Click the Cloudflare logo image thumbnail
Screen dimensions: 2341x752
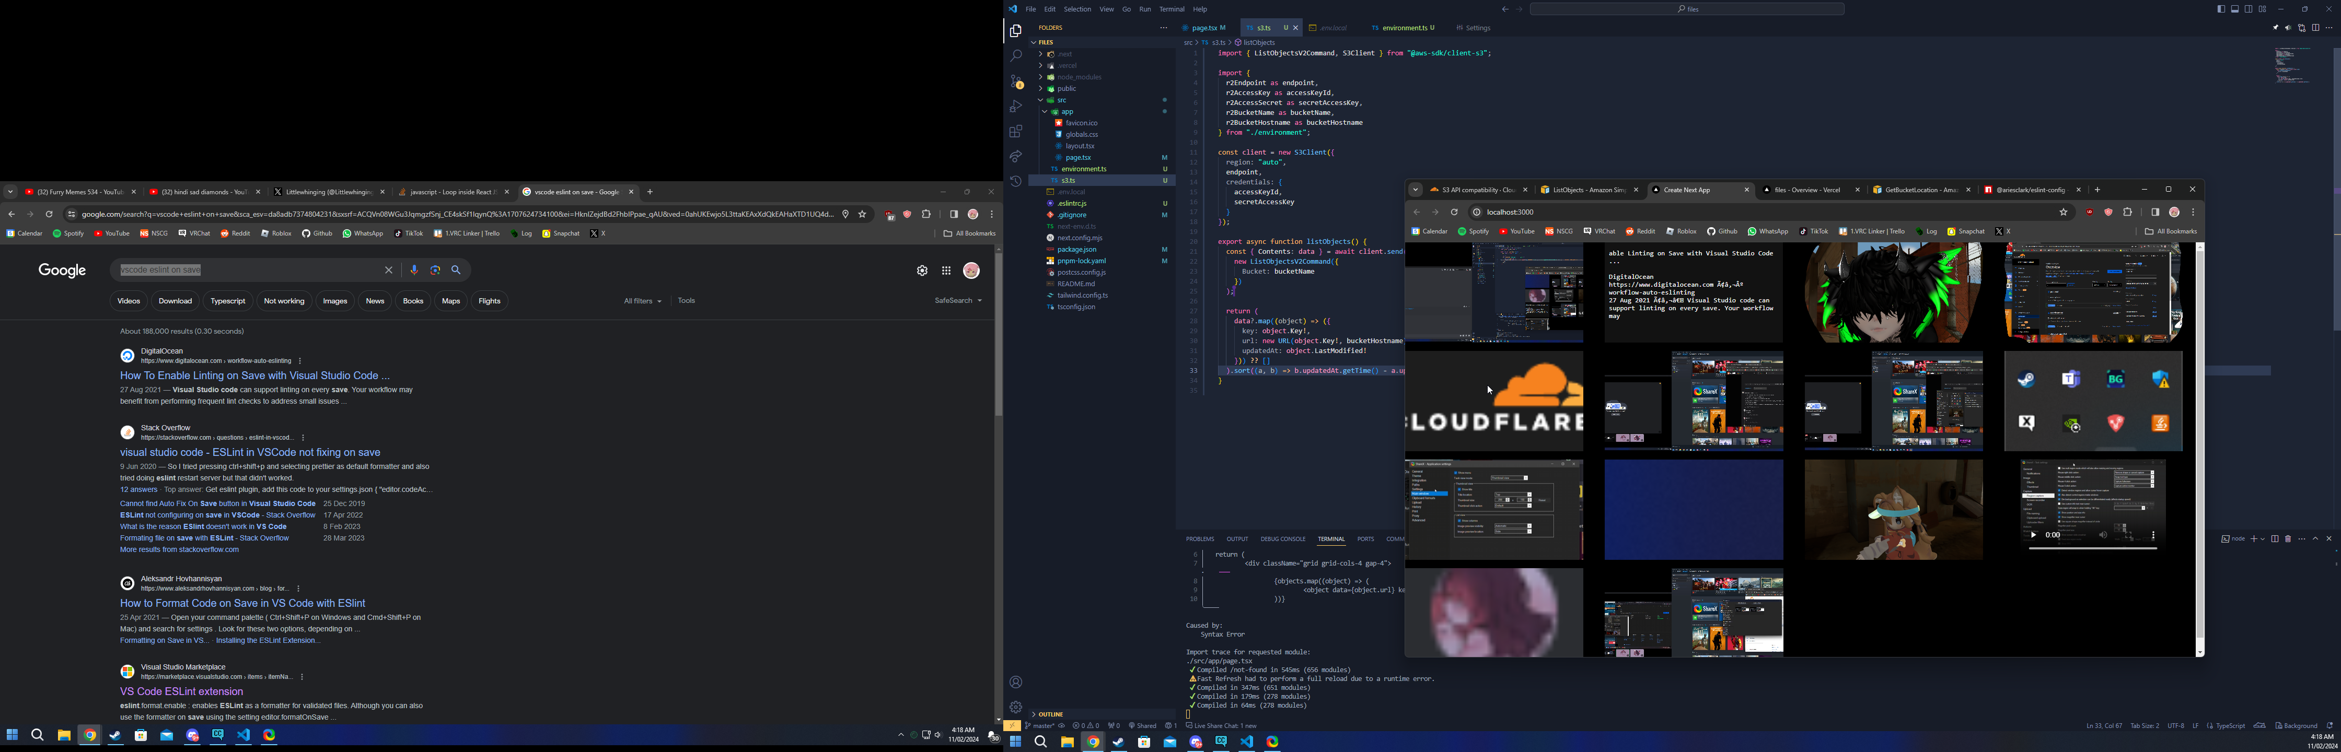pyautogui.click(x=1494, y=402)
